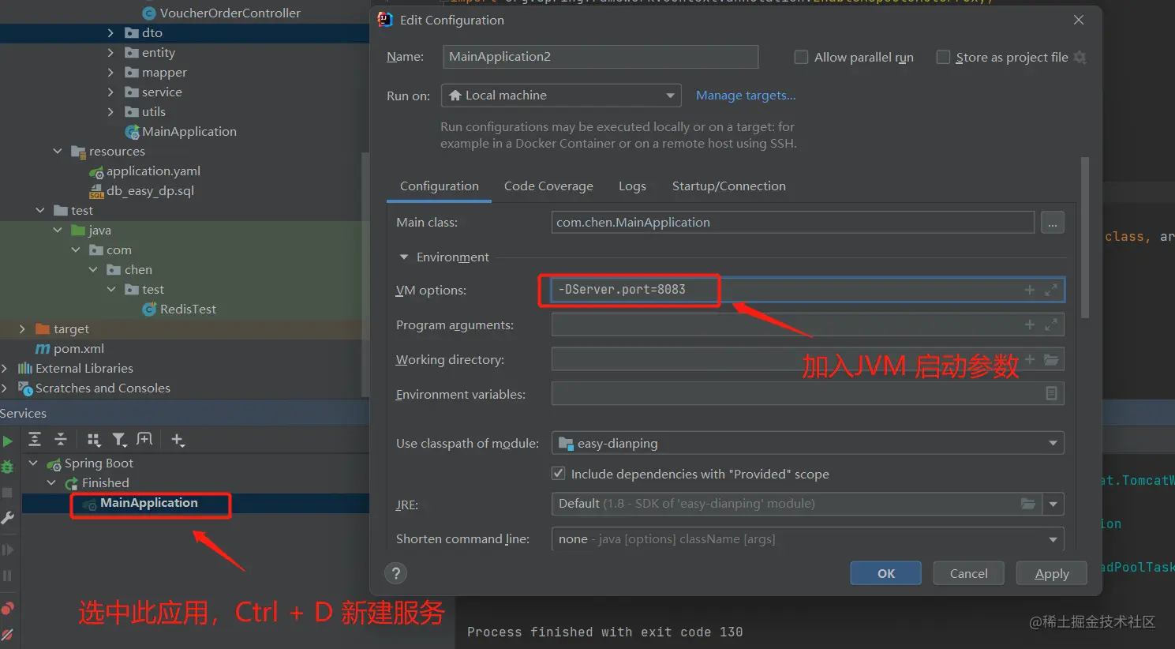The height and width of the screenshot is (649, 1175).
Task: Click the browse button beside the Main class field
Action: click(x=1052, y=223)
